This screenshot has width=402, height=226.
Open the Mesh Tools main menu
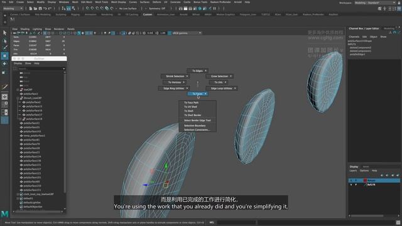(x=102, y=2)
